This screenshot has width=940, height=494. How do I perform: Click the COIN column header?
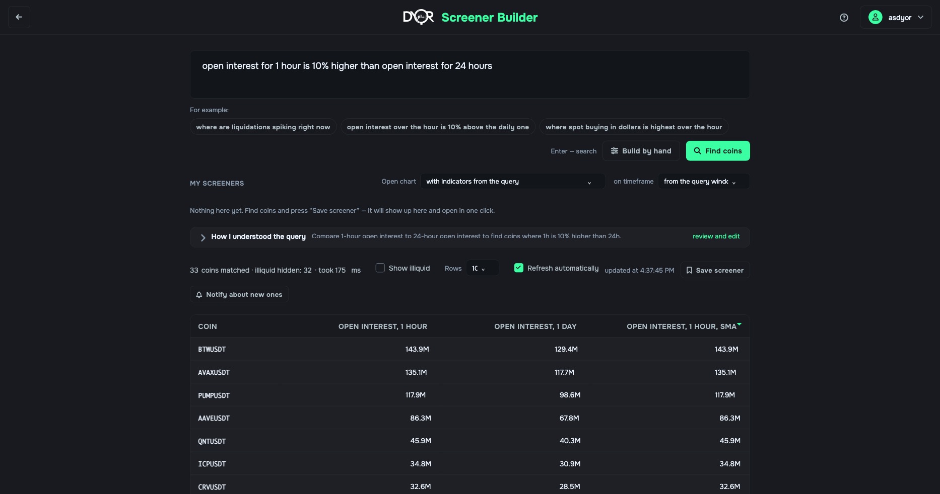[208, 327]
